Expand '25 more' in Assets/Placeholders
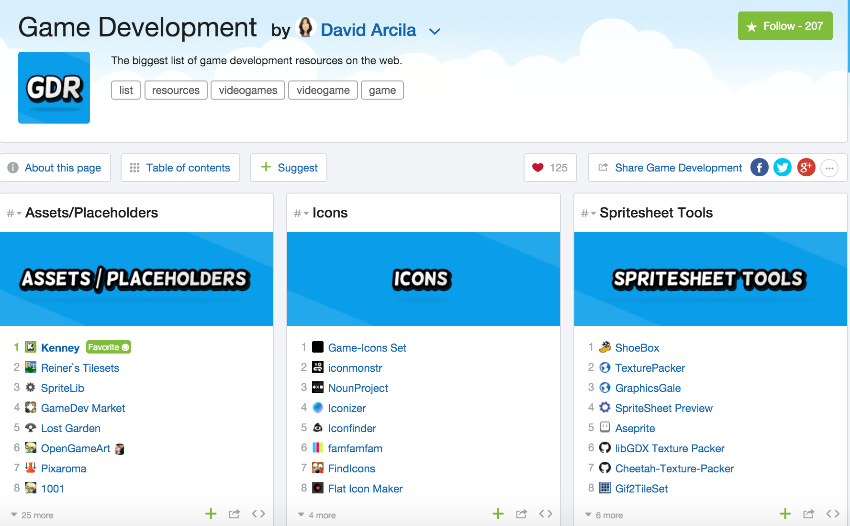This screenshot has height=526, width=850. [32, 515]
